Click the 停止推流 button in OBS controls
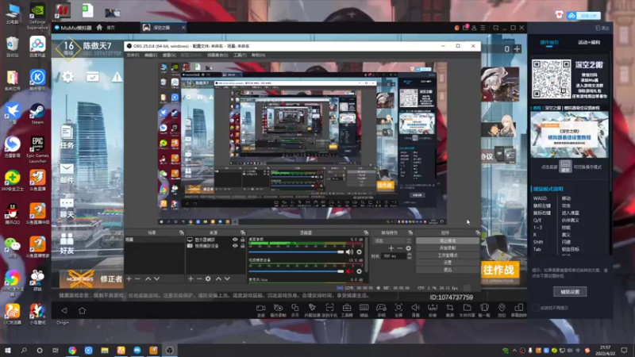 (x=448, y=241)
